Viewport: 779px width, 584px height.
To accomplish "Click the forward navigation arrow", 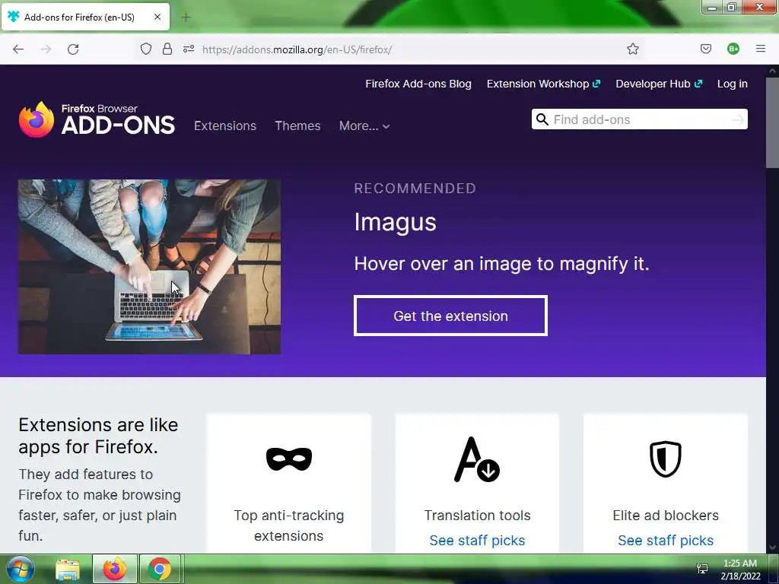I will pos(46,49).
